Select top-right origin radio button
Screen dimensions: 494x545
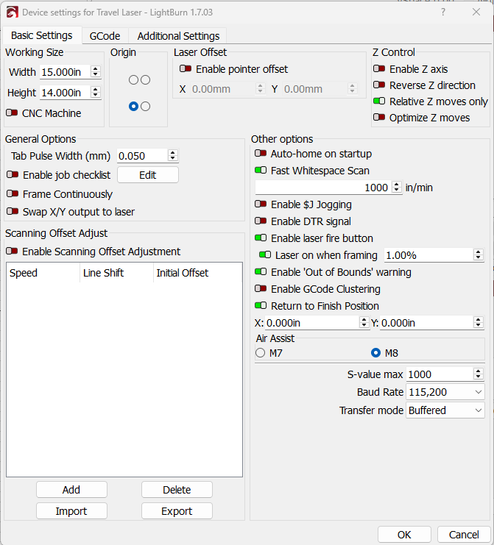click(146, 80)
